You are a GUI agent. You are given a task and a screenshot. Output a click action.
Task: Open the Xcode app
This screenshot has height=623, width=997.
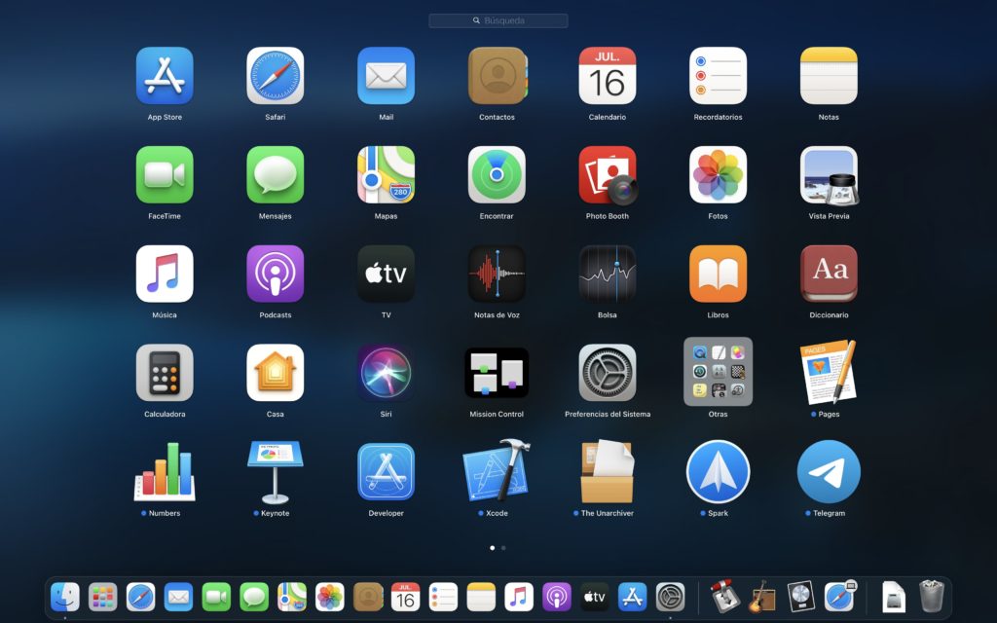coord(497,472)
